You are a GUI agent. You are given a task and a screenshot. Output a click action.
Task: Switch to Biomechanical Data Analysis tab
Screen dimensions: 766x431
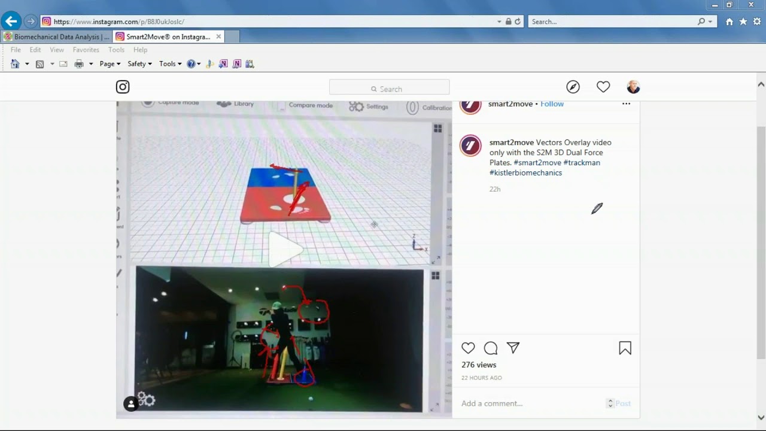point(56,37)
